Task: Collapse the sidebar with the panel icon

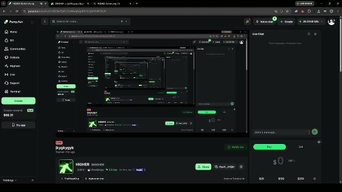Action: (x=32, y=22)
